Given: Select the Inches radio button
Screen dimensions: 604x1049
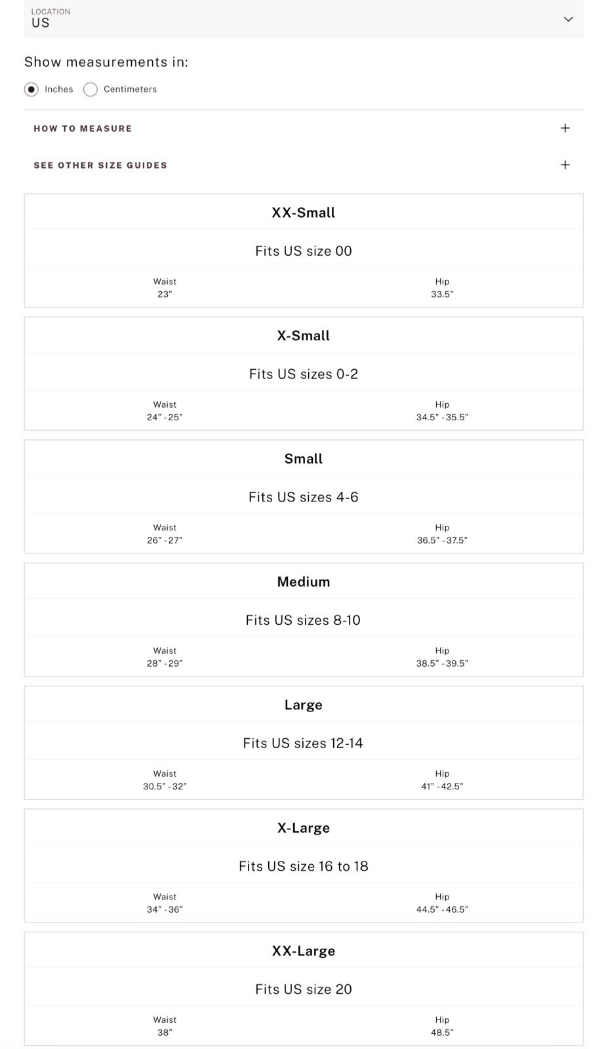Looking at the screenshot, I should (31, 89).
